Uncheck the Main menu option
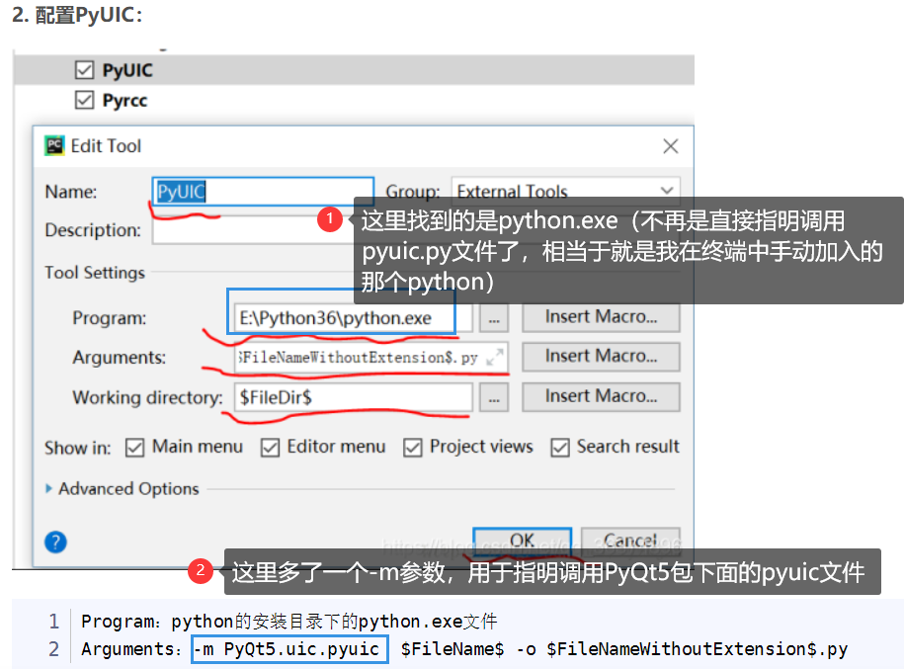 134,448
